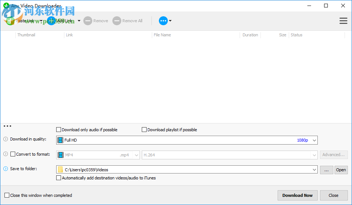The width and height of the screenshot is (352, 205).
Task: Click the Download Now button
Action: tap(297, 195)
